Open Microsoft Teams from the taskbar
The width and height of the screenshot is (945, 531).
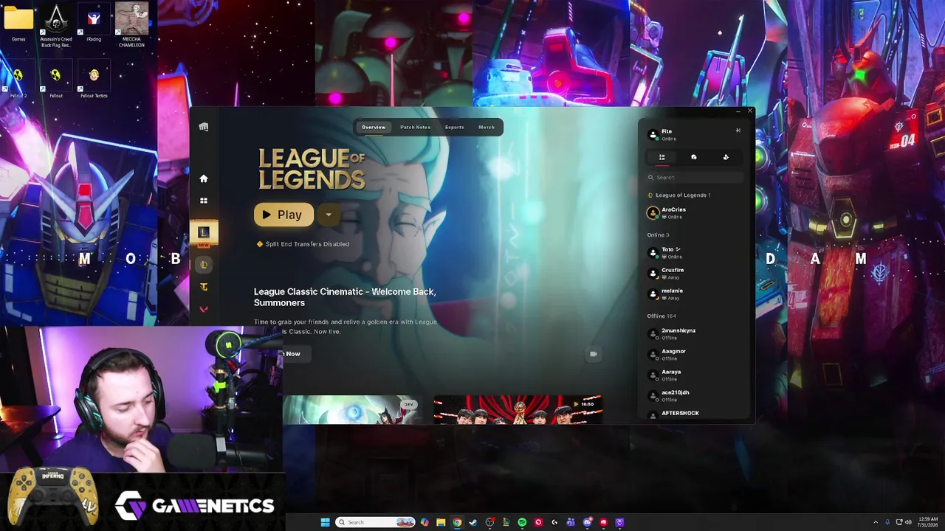point(571,522)
